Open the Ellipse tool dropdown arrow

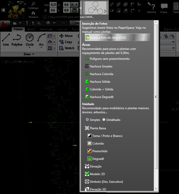point(54,42)
